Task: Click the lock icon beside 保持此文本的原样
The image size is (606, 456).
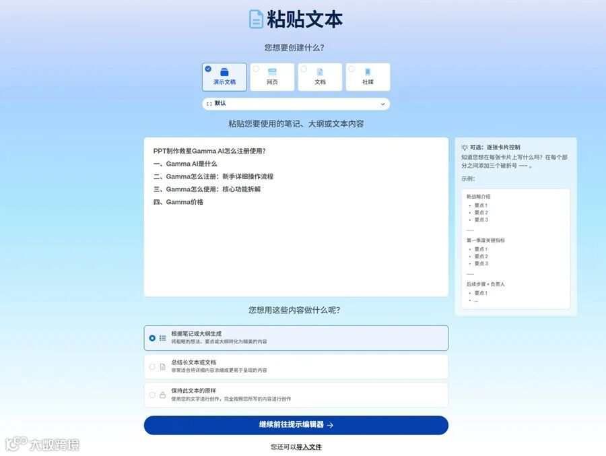Action: (163, 395)
